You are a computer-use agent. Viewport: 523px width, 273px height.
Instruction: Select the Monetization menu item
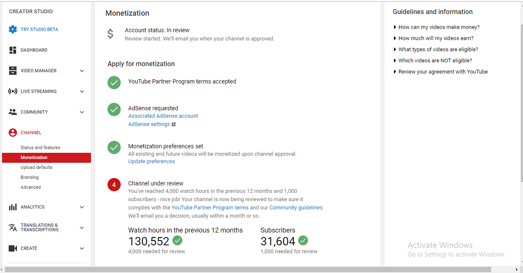(x=47, y=158)
